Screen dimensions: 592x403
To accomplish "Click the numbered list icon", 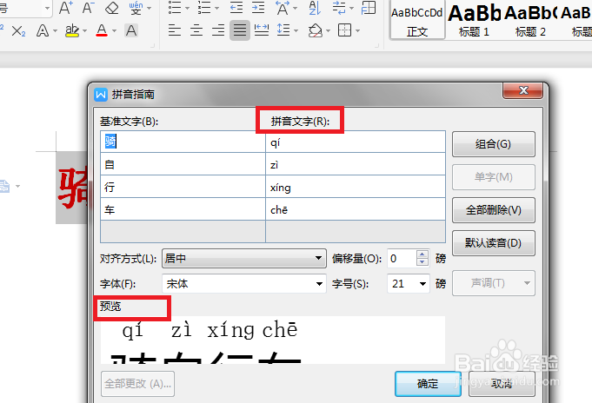I will [204, 8].
